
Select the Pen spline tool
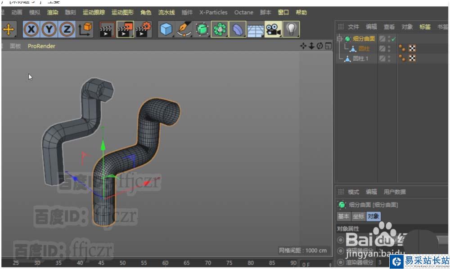click(x=184, y=29)
